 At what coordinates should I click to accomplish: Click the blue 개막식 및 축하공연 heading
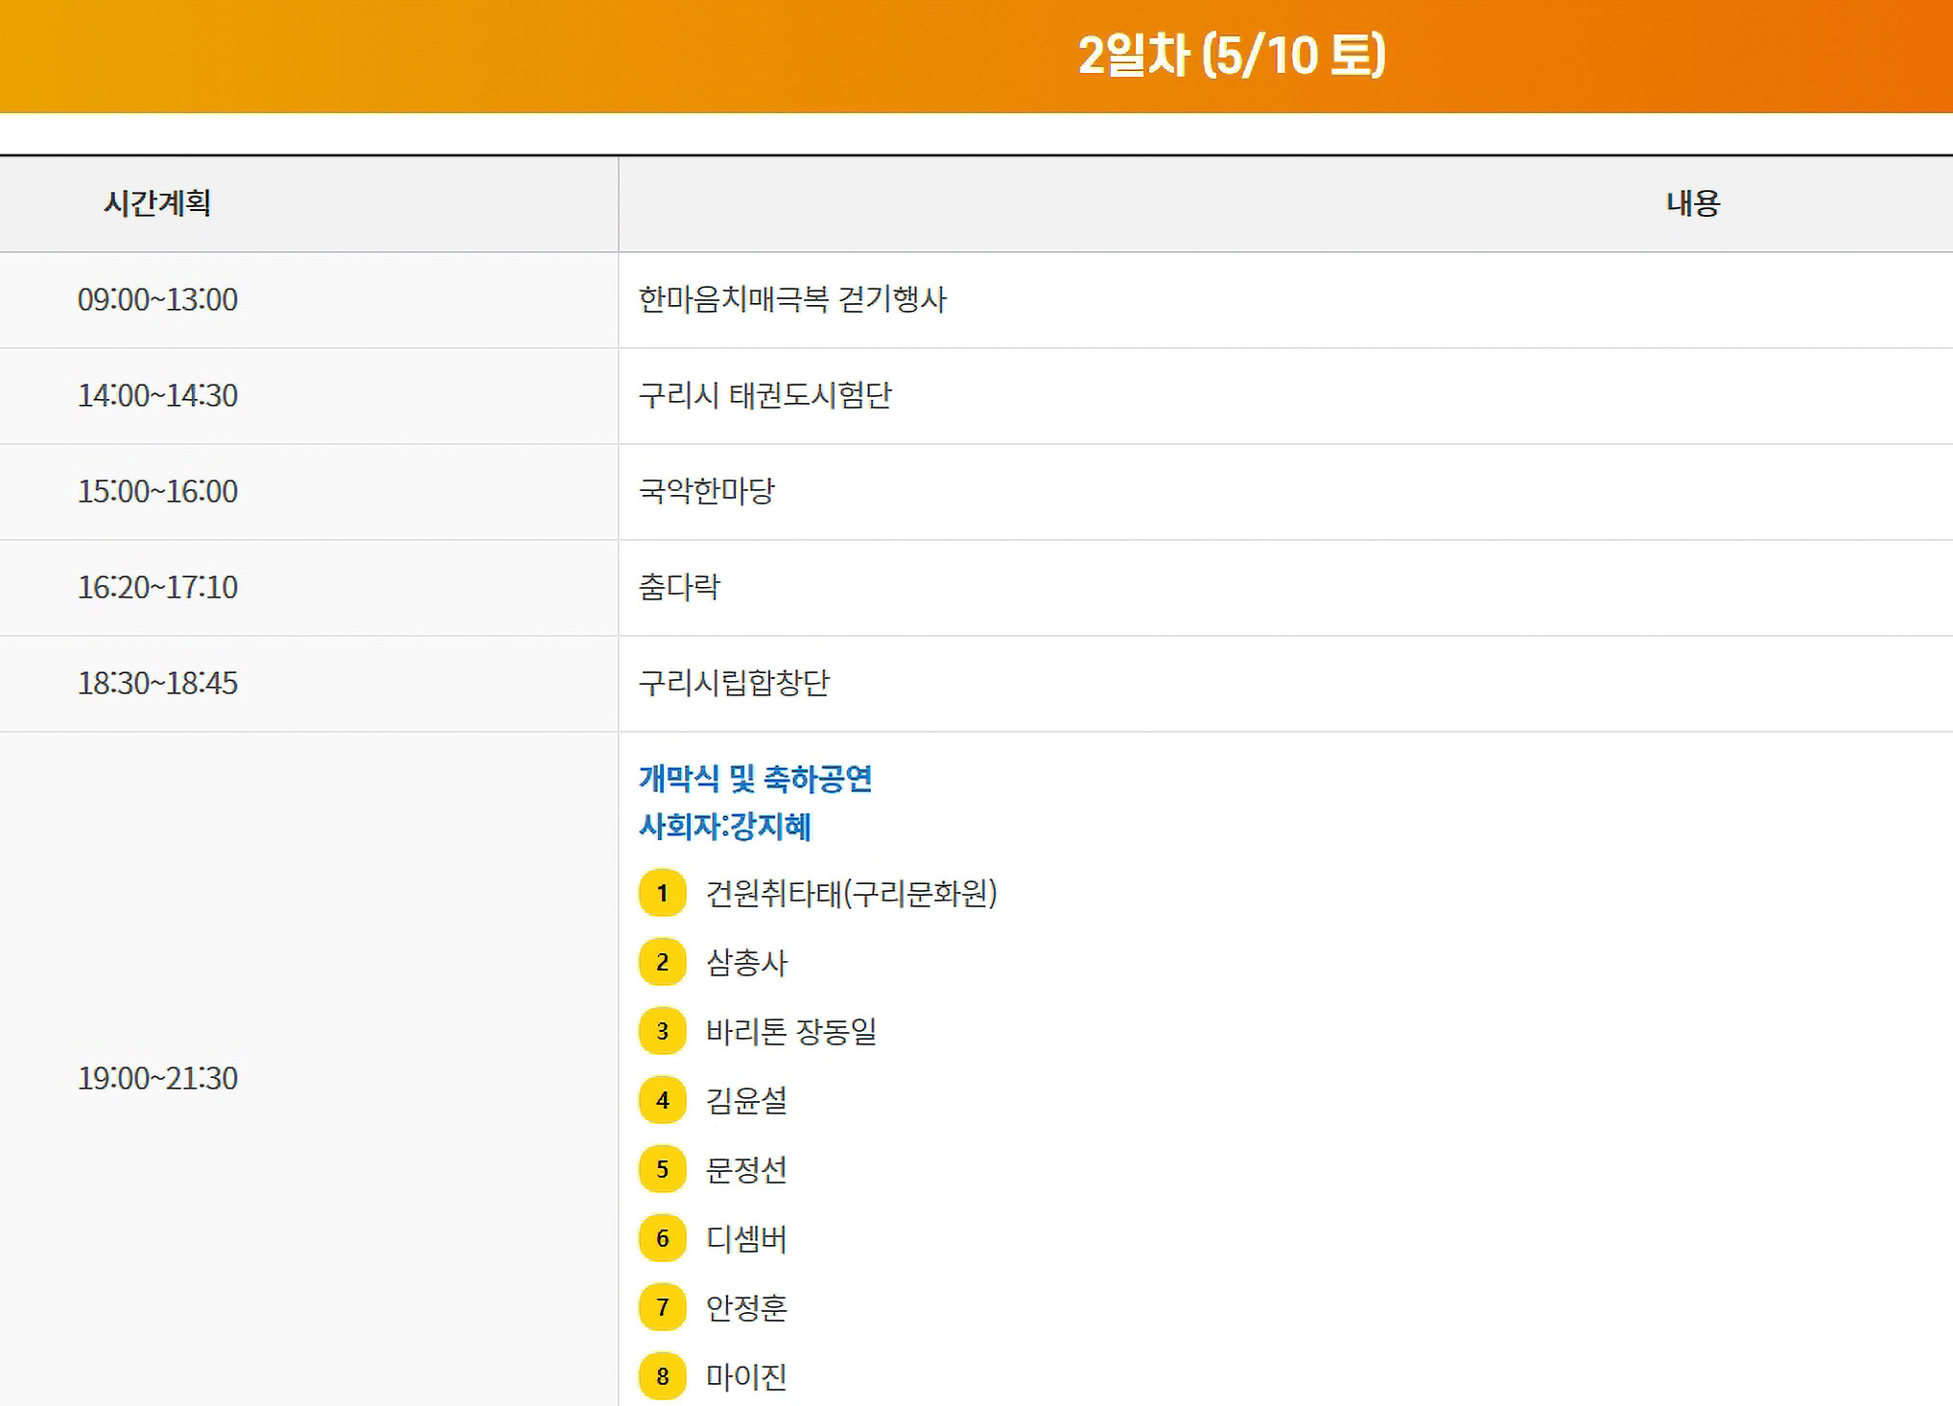pos(755,779)
